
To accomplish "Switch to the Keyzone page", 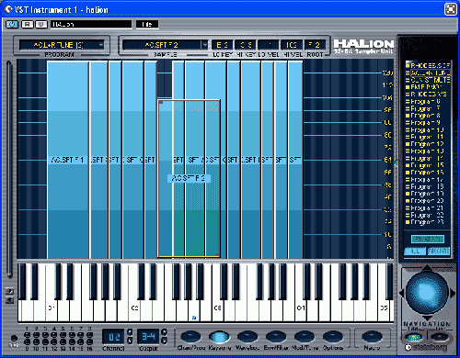I will (x=219, y=337).
